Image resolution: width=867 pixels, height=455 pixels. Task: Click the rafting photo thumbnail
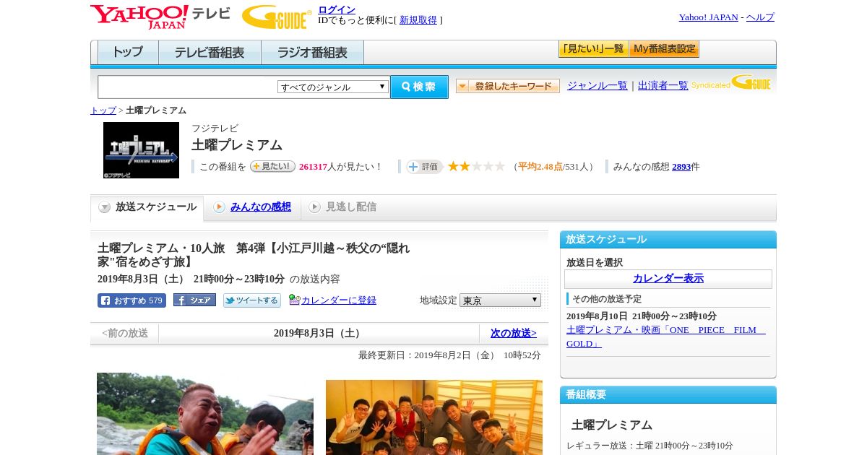tap(205, 414)
